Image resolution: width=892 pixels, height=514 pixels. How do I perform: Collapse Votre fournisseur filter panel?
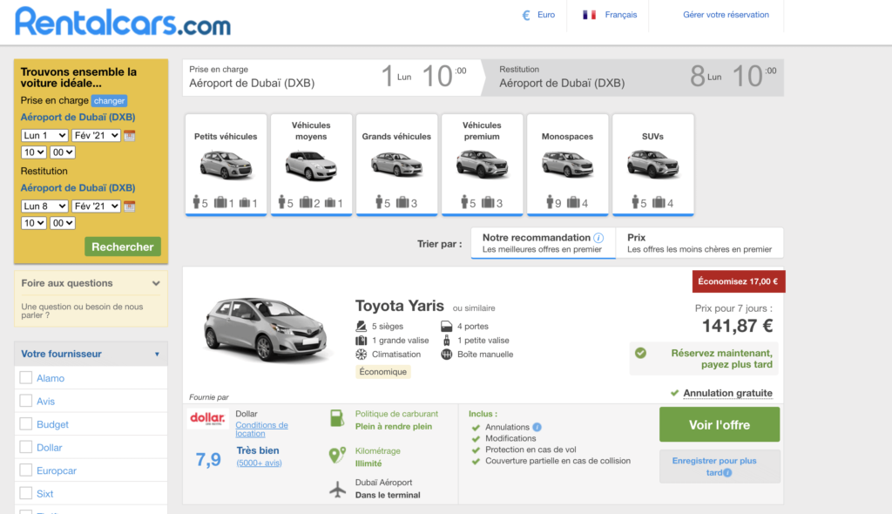coord(91,354)
